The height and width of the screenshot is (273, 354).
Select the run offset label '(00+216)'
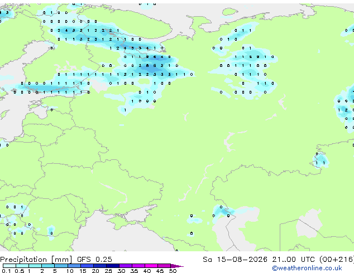point(337,260)
